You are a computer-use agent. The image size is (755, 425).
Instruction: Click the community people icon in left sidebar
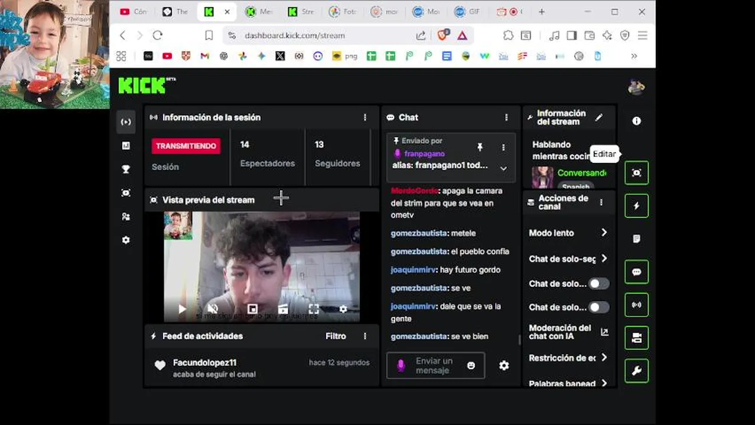(x=126, y=217)
